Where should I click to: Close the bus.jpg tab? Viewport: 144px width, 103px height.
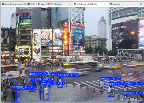pyautogui.click(x=141, y=4)
